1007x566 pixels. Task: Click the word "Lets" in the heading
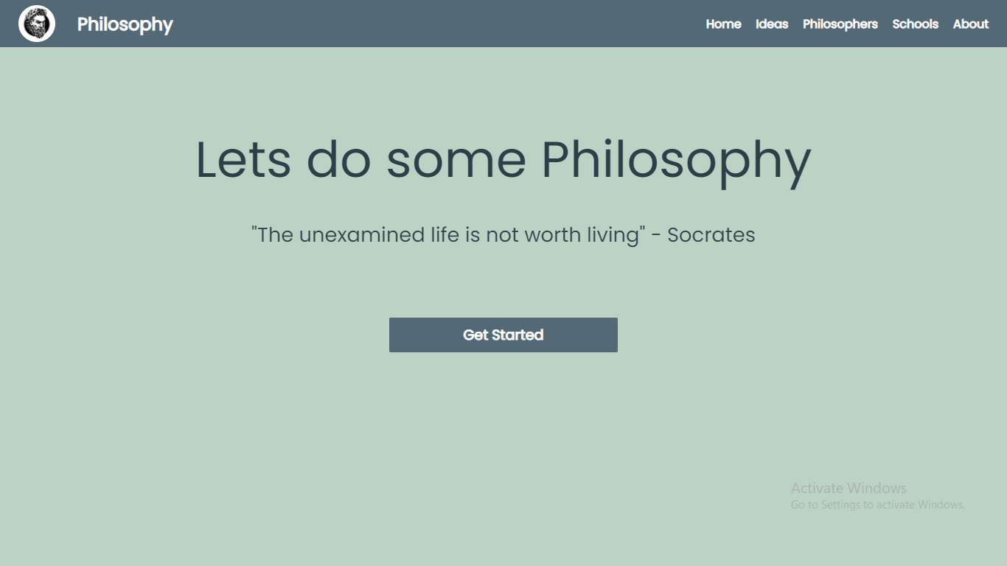pos(243,159)
